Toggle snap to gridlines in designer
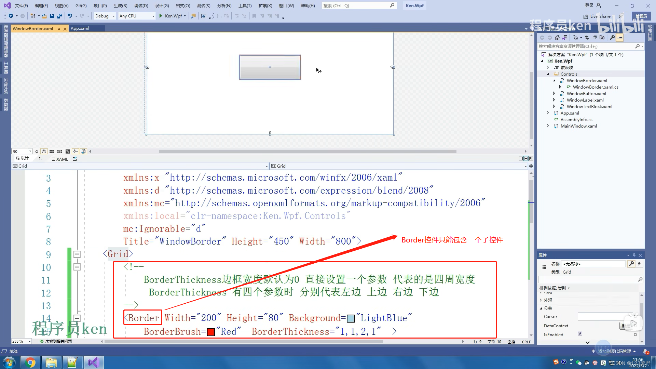 point(60,151)
